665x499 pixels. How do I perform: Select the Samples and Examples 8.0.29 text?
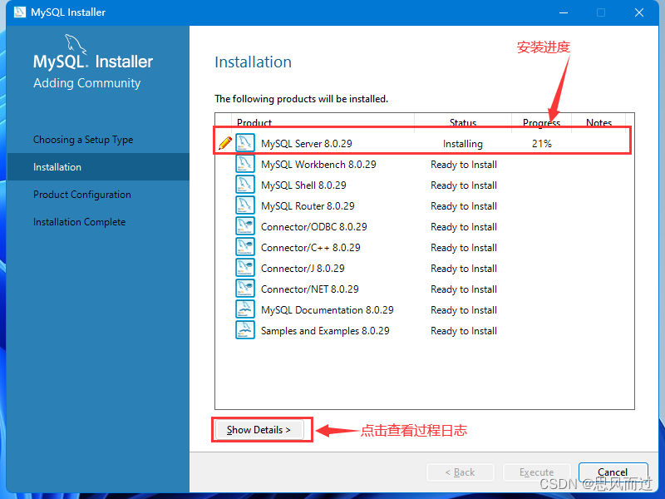click(x=325, y=330)
